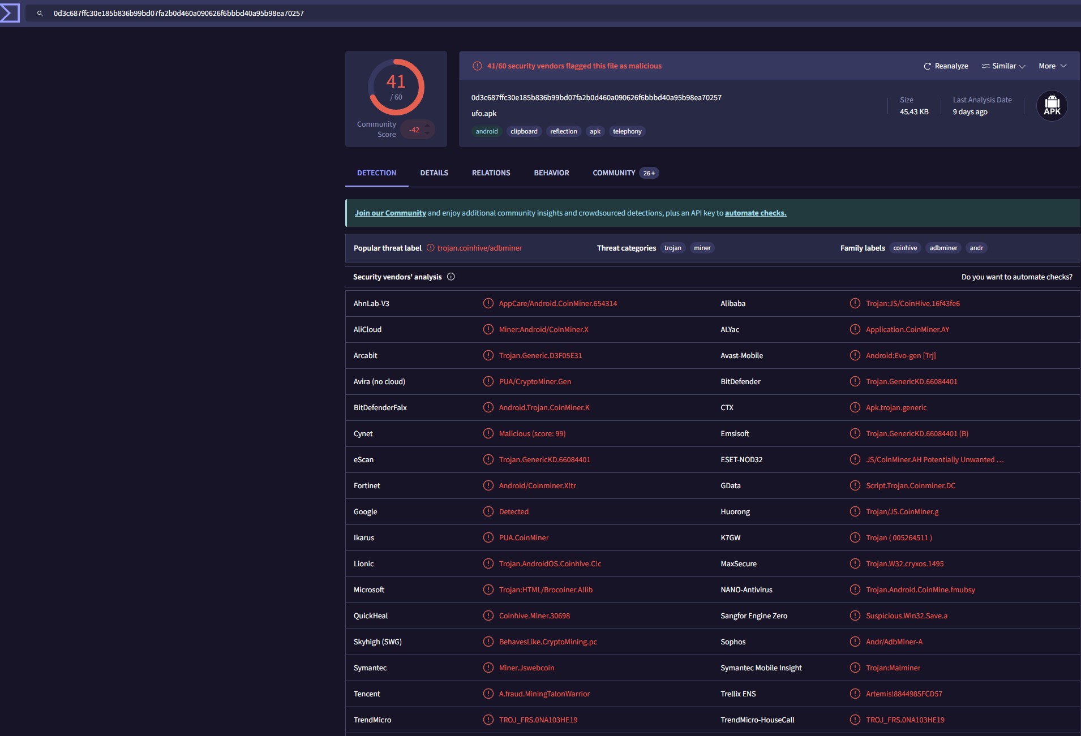This screenshot has height=736, width=1081.
Task: Click the BitDefender detection alert icon
Action: [855, 381]
